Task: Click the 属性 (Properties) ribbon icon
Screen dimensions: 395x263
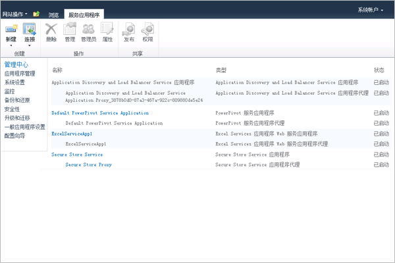Action: point(107,28)
